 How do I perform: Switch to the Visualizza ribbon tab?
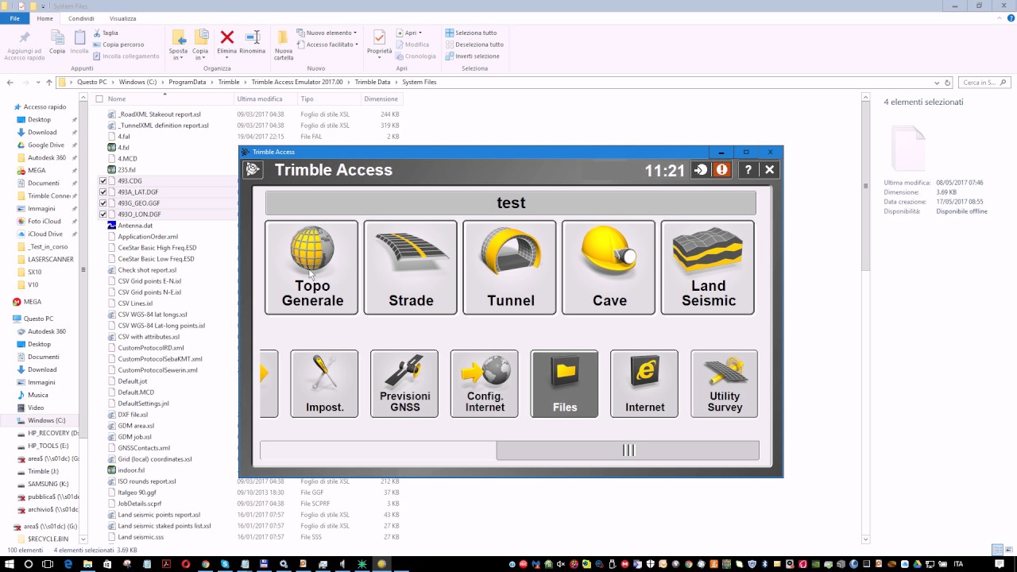pos(122,18)
